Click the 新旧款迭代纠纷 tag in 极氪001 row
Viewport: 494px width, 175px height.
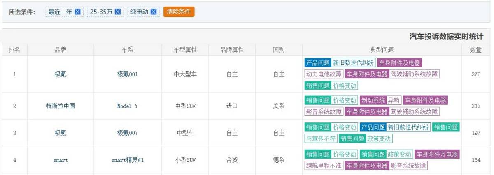(x=353, y=63)
